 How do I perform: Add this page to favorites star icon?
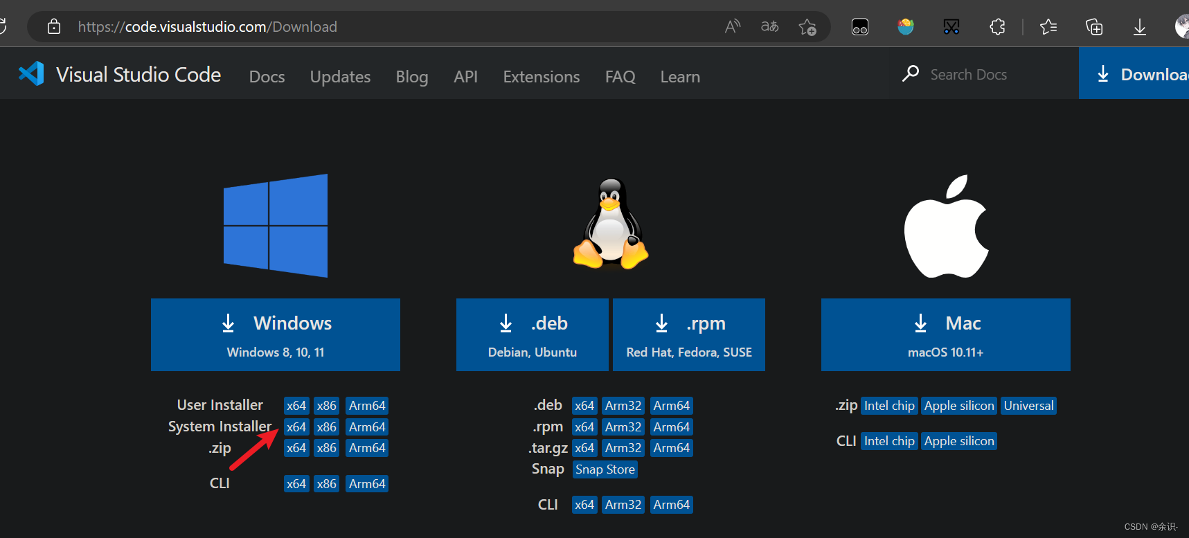point(807,27)
